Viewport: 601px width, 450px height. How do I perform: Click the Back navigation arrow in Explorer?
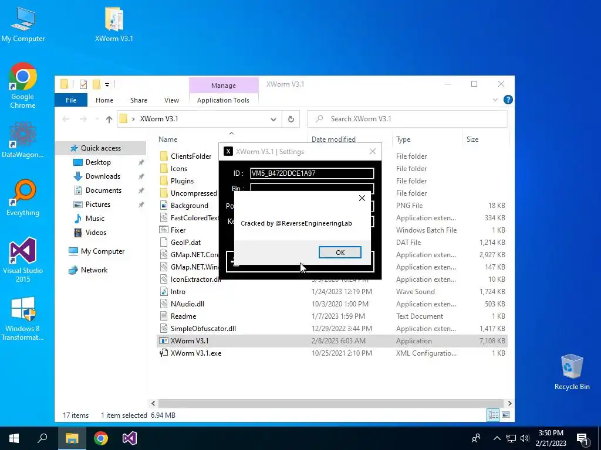[66, 119]
